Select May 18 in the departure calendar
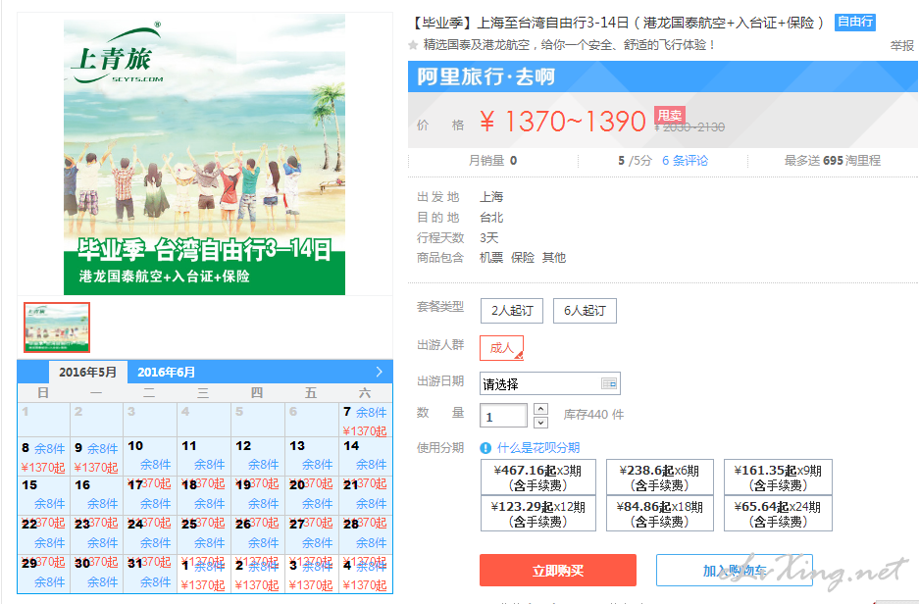The height and width of the screenshot is (604, 919). [x=203, y=495]
